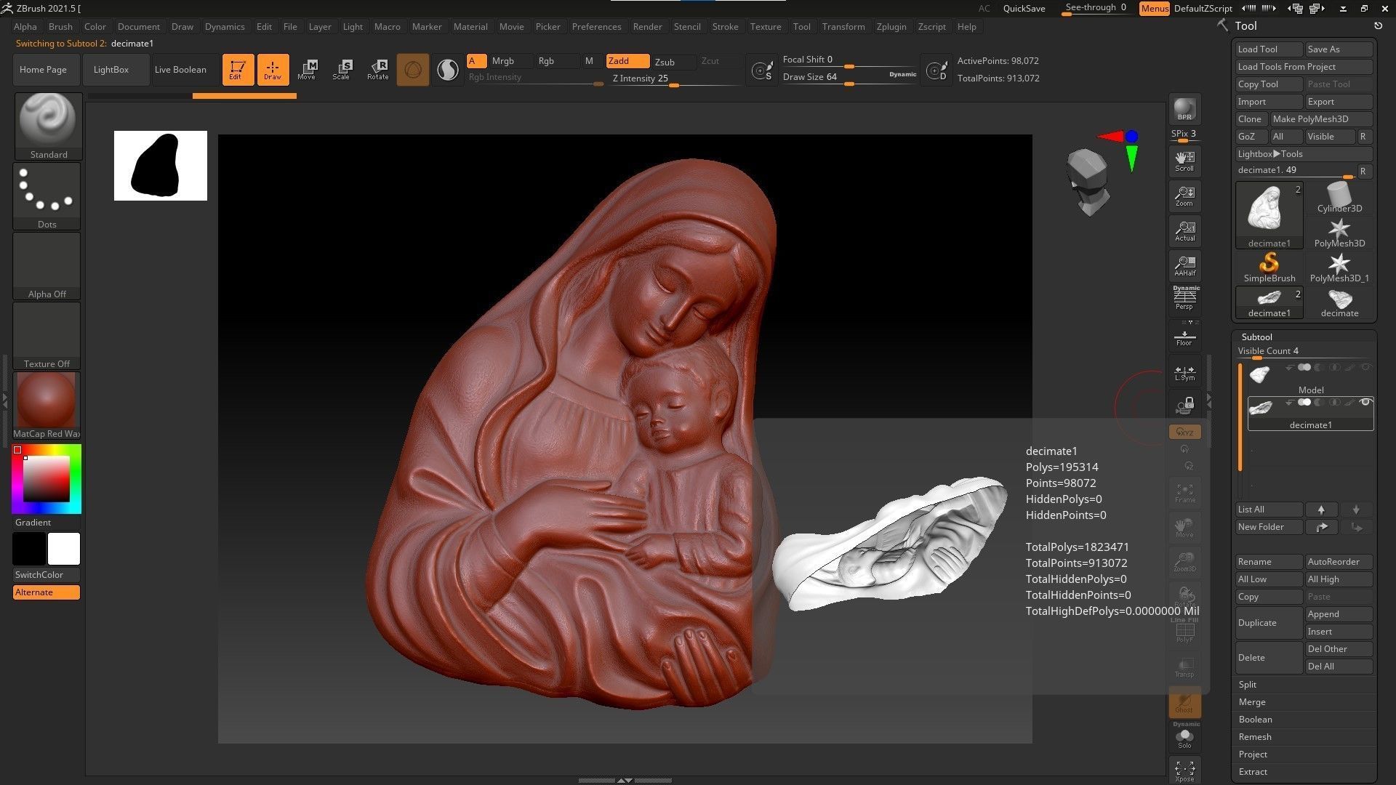Image resolution: width=1396 pixels, height=785 pixels.
Task: Click the QuickSave button
Action: pyautogui.click(x=1024, y=9)
